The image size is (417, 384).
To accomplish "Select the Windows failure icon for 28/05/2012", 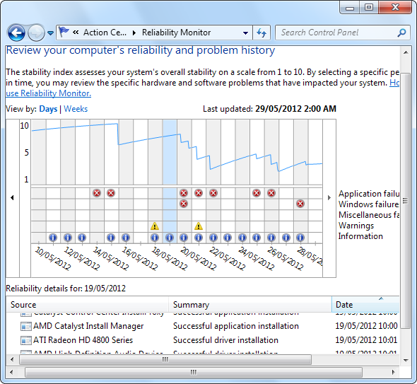I will point(300,204).
